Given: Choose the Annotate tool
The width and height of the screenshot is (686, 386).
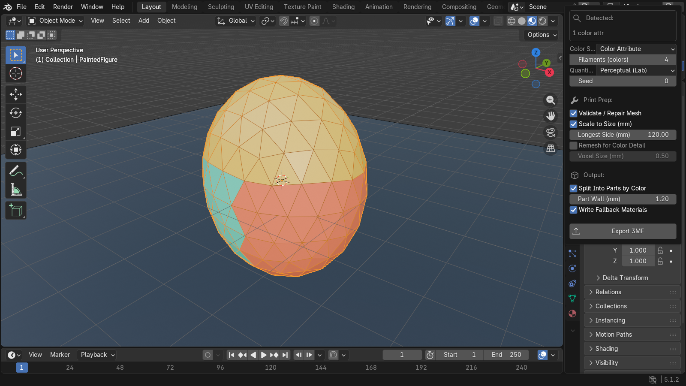Looking at the screenshot, I should click(16, 171).
